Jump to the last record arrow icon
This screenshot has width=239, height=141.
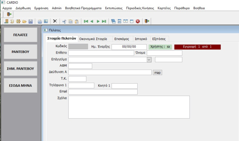tap(104, 21)
